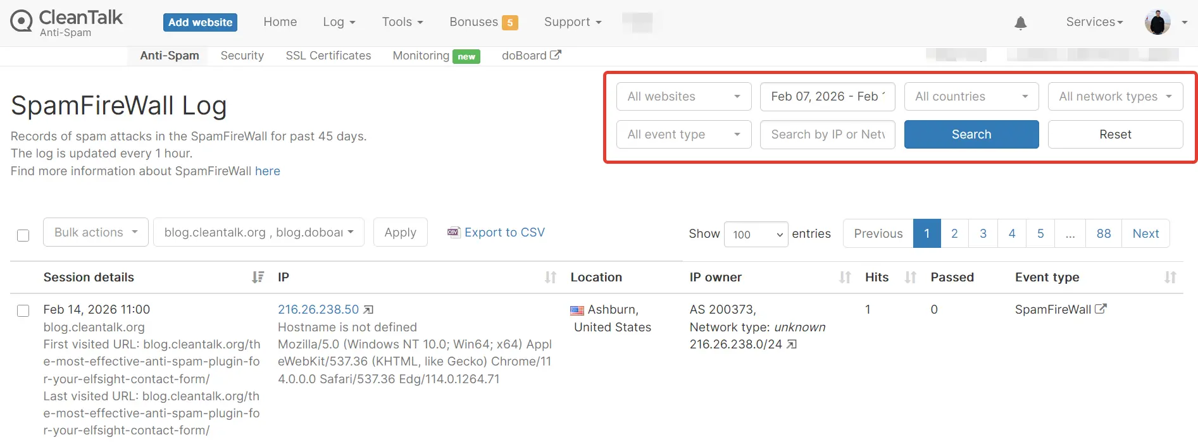Image resolution: width=1198 pixels, height=442 pixels.
Task: Select the Anti-Spam tab
Action: point(170,56)
